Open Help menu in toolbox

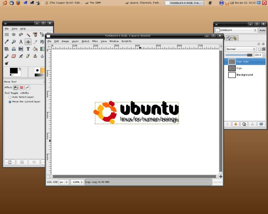23,29
